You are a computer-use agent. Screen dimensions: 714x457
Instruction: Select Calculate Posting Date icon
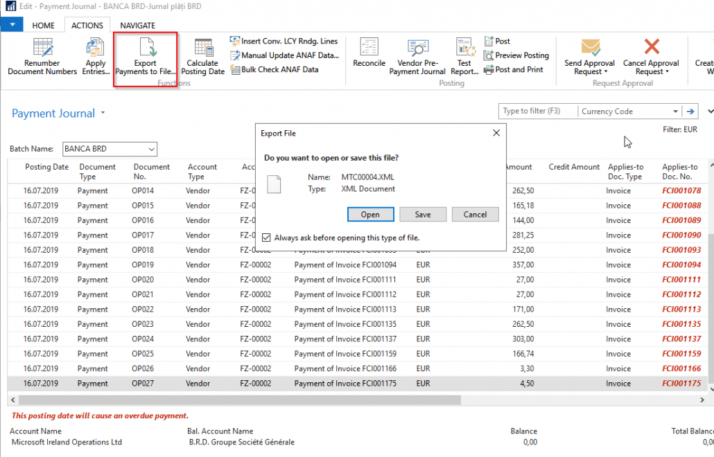(203, 48)
